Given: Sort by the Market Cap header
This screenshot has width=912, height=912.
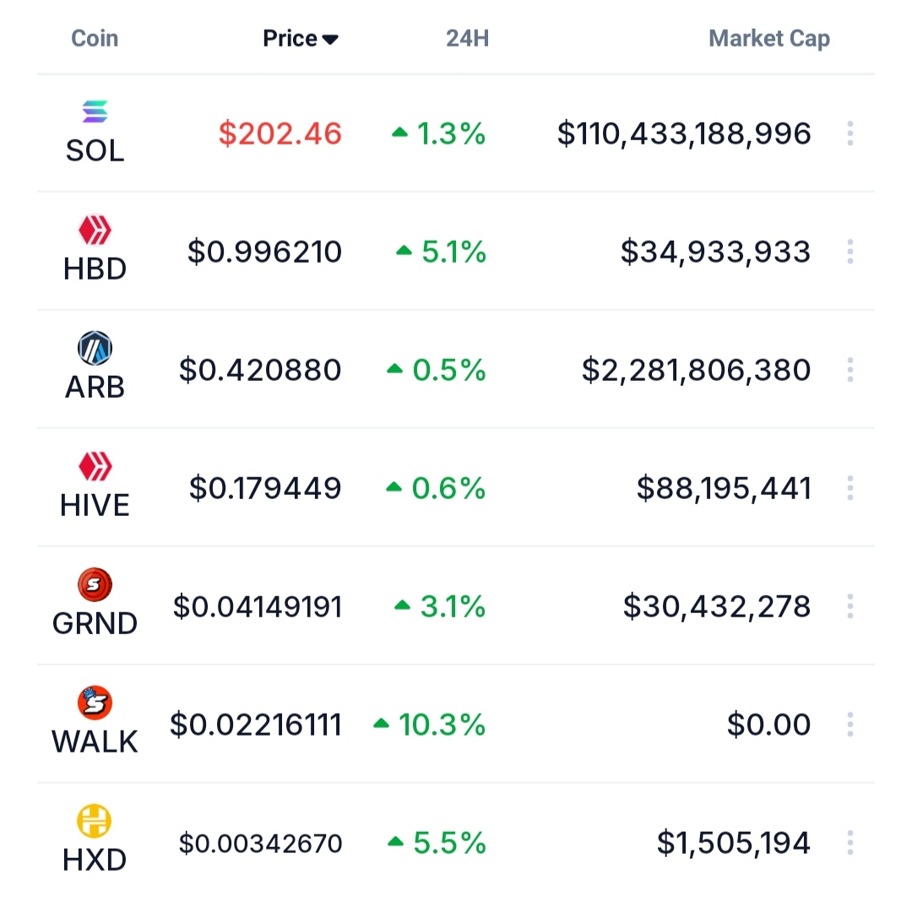Looking at the screenshot, I should coord(768,39).
